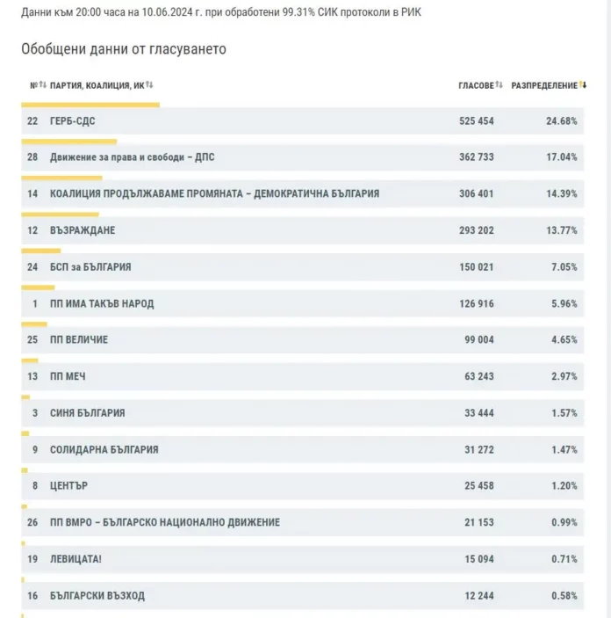The height and width of the screenshot is (618, 611).
Task: Click sort icon beside ПАРТИЯ, КОАЛИЦИЯ, ИК
Action: pos(149,85)
